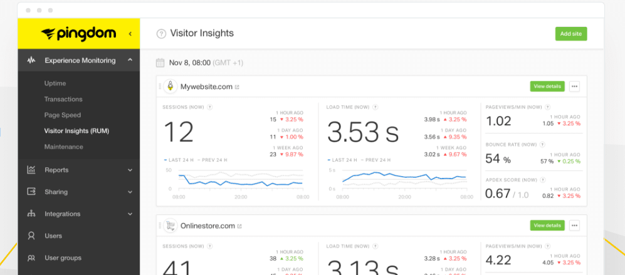This screenshot has height=275, width=625.
Task: Click the Onlinestore.com shopping cart icon
Action: coord(171,226)
